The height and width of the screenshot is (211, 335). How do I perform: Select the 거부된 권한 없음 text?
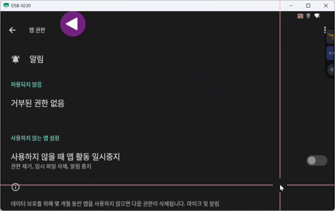38,103
